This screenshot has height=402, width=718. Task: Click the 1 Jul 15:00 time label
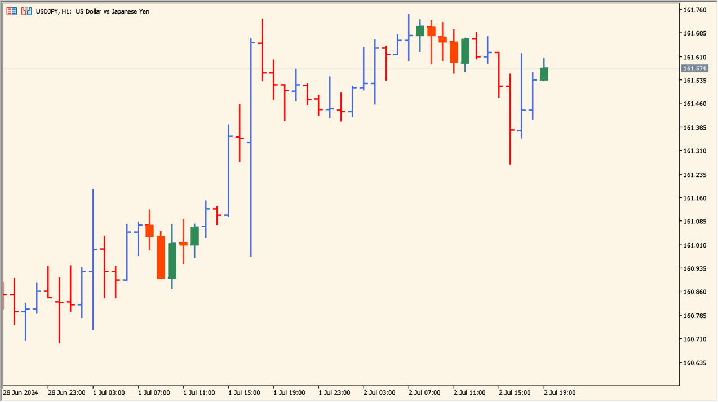click(244, 393)
